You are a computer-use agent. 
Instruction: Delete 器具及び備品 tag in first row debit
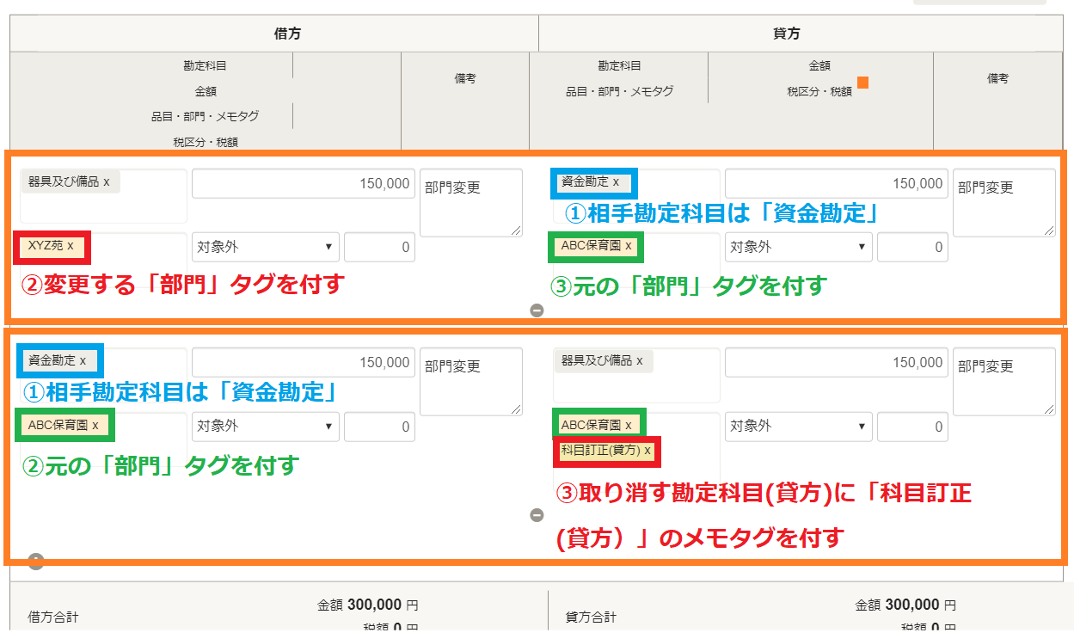(107, 182)
